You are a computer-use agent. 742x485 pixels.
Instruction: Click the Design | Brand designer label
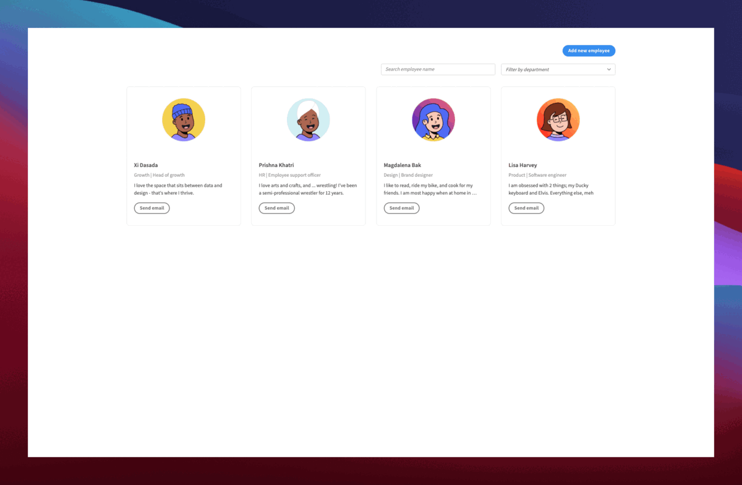[408, 174]
